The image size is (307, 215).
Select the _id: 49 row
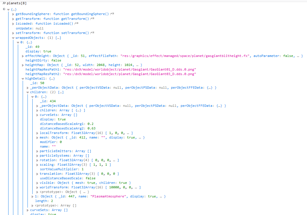(x=32, y=47)
